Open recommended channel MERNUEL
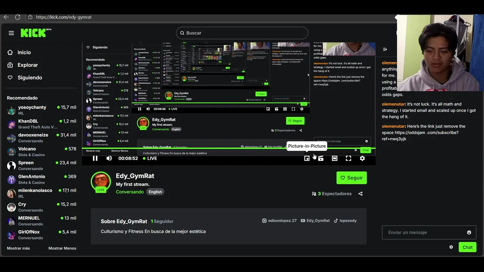484x272 pixels. [42, 221]
